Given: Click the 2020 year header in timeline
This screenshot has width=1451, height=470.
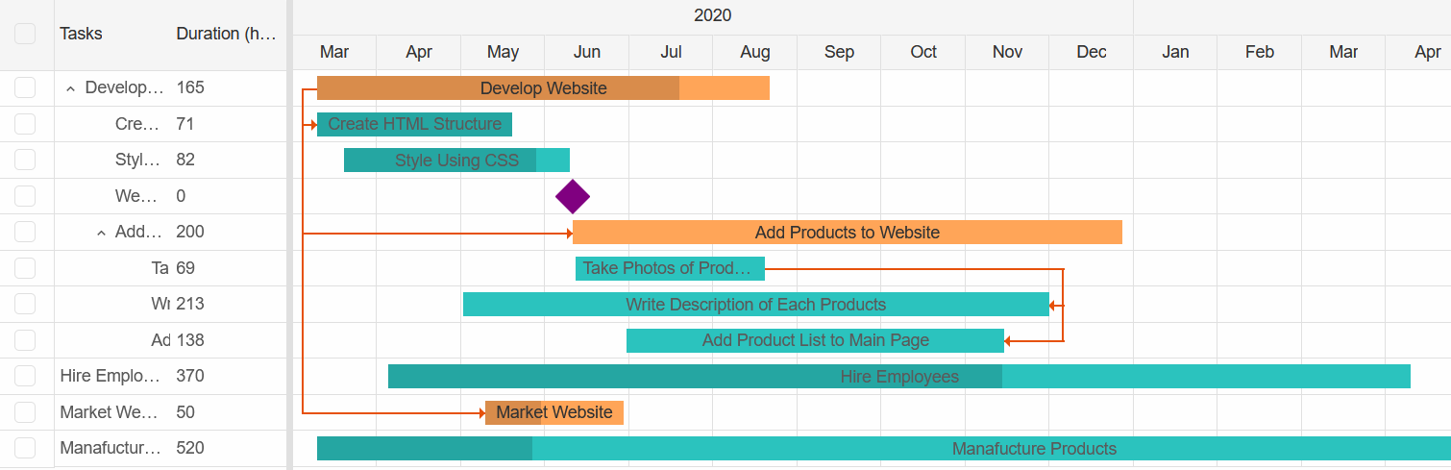Looking at the screenshot, I should pyautogui.click(x=713, y=15).
